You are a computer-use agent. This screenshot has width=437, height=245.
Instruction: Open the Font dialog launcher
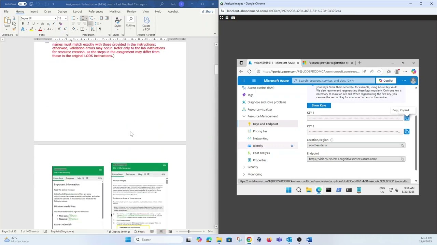coord(67,35)
